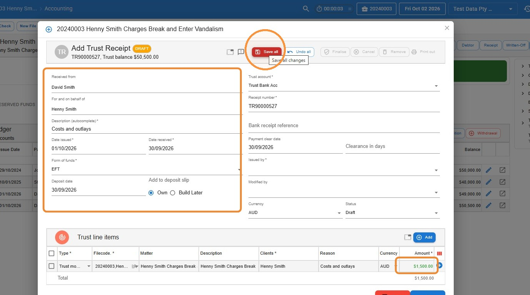The width and height of the screenshot is (530, 295).
Task: Select the Build Later radio button
Action: [x=173, y=193]
